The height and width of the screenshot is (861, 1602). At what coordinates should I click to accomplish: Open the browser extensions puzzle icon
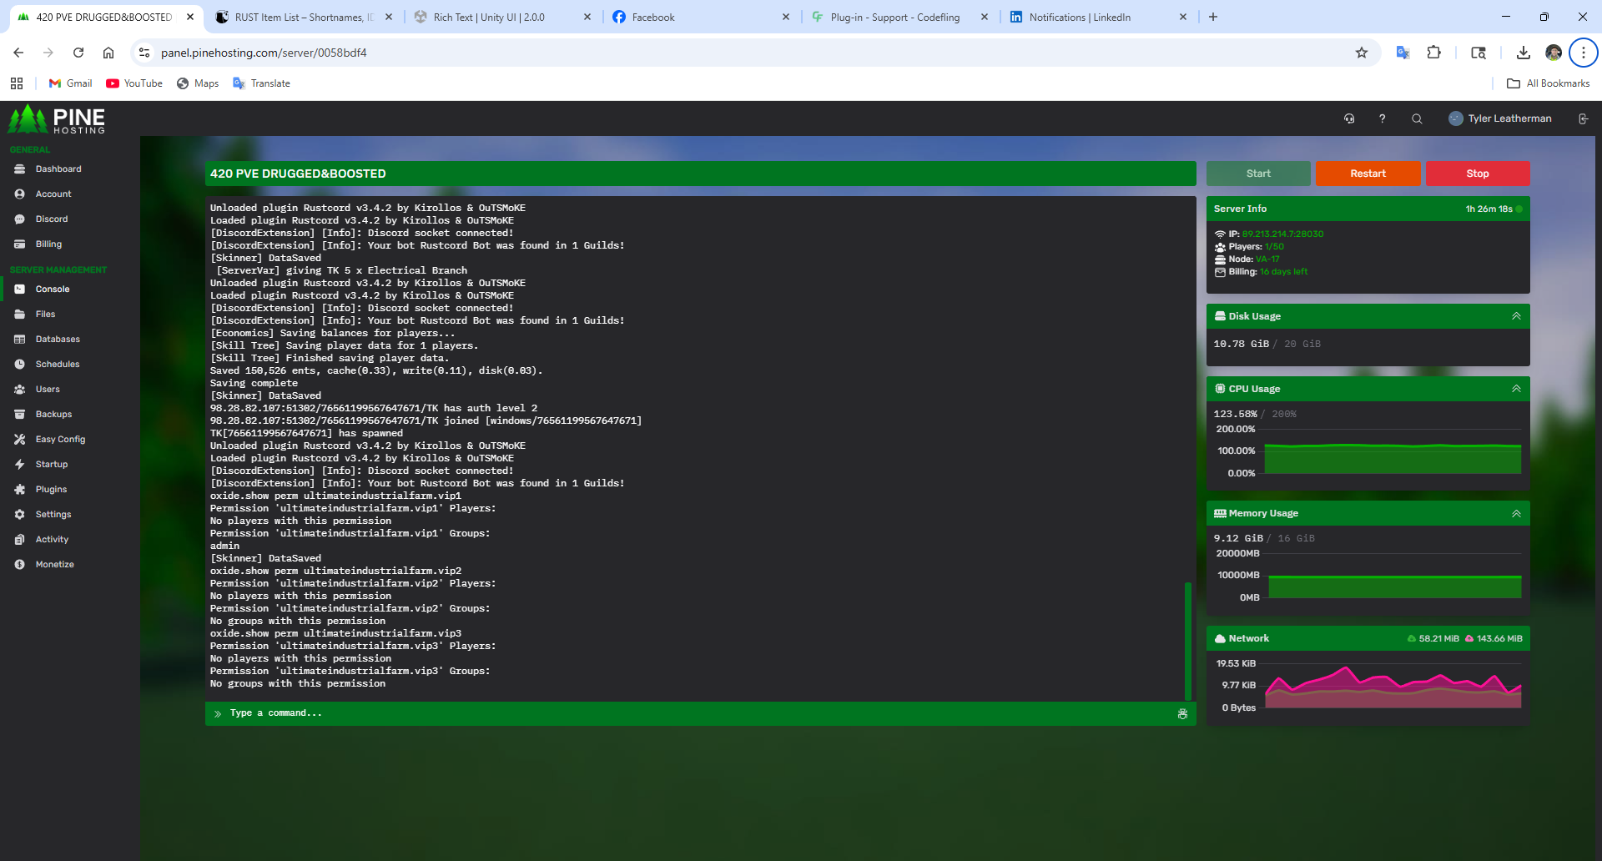[x=1433, y=53]
